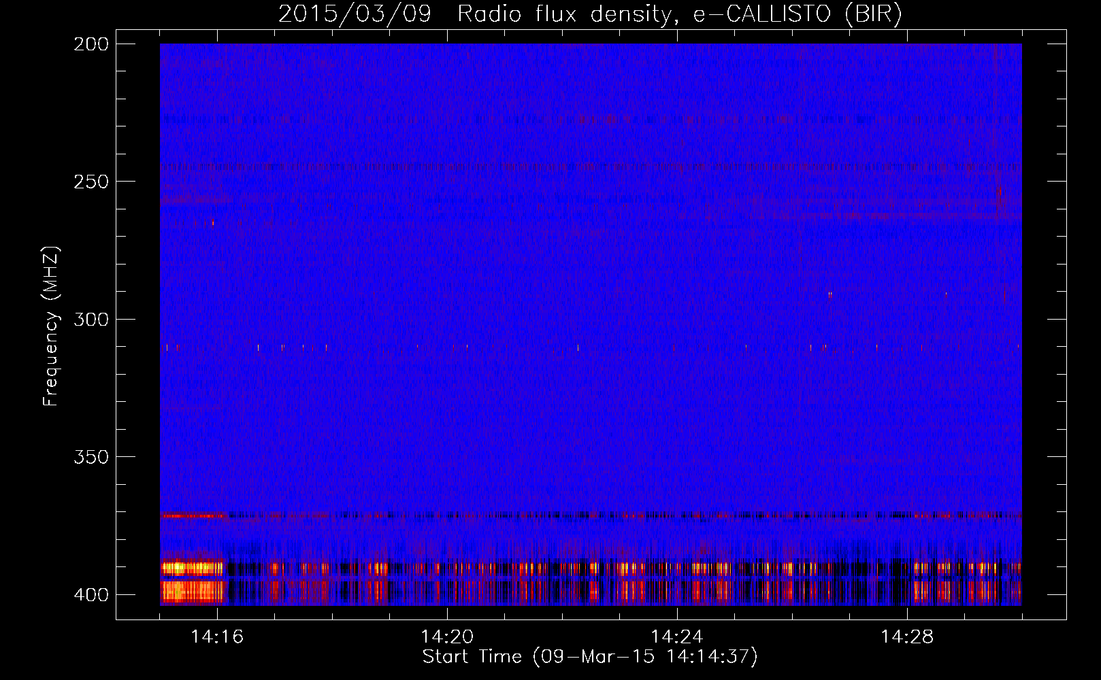Click the 250 frequency tick label
The image size is (1101, 680).
pos(91,182)
